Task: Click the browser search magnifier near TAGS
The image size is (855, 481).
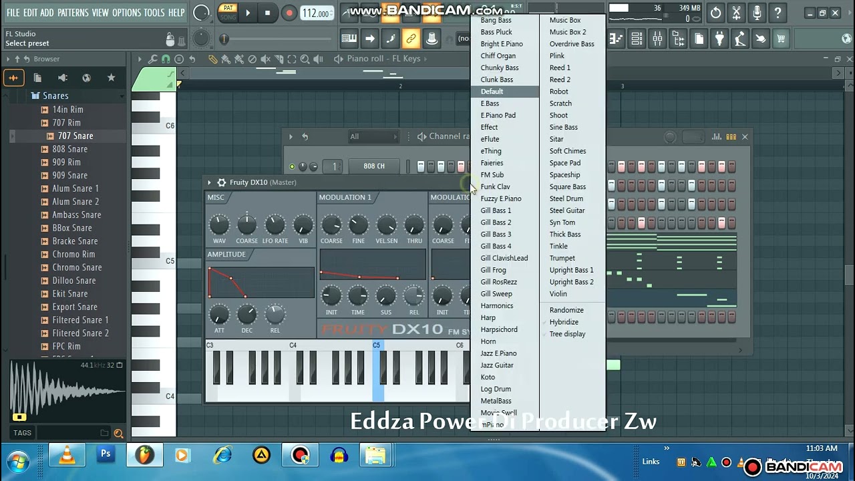Action: pos(118,433)
